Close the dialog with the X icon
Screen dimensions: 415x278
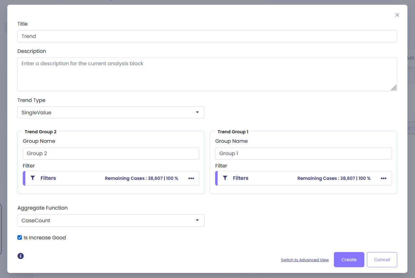tap(397, 15)
